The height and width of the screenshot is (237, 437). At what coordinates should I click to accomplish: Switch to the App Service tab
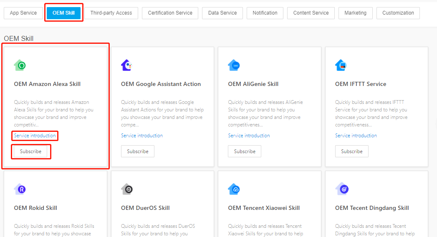click(x=23, y=13)
